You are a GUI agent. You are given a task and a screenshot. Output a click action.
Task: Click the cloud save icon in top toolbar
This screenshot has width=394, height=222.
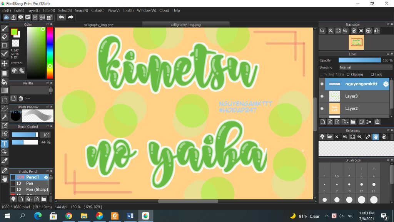coord(6,17)
